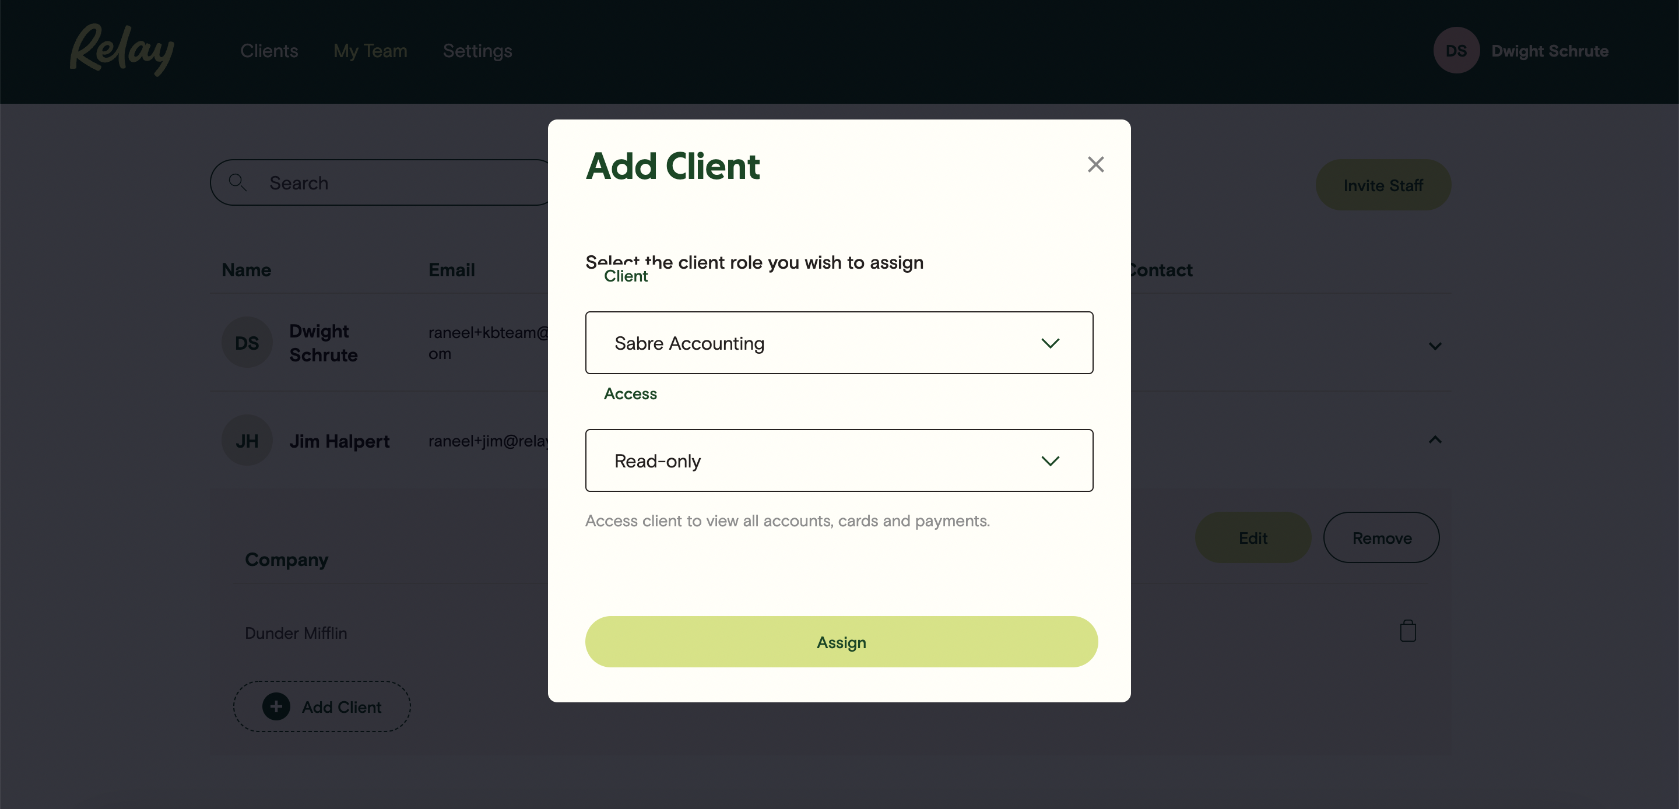The width and height of the screenshot is (1679, 809).
Task: Click the raneel+kbteam email address
Action: 488,343
